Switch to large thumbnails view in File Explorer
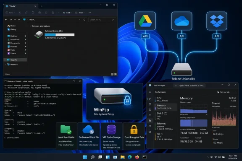 click(115, 74)
